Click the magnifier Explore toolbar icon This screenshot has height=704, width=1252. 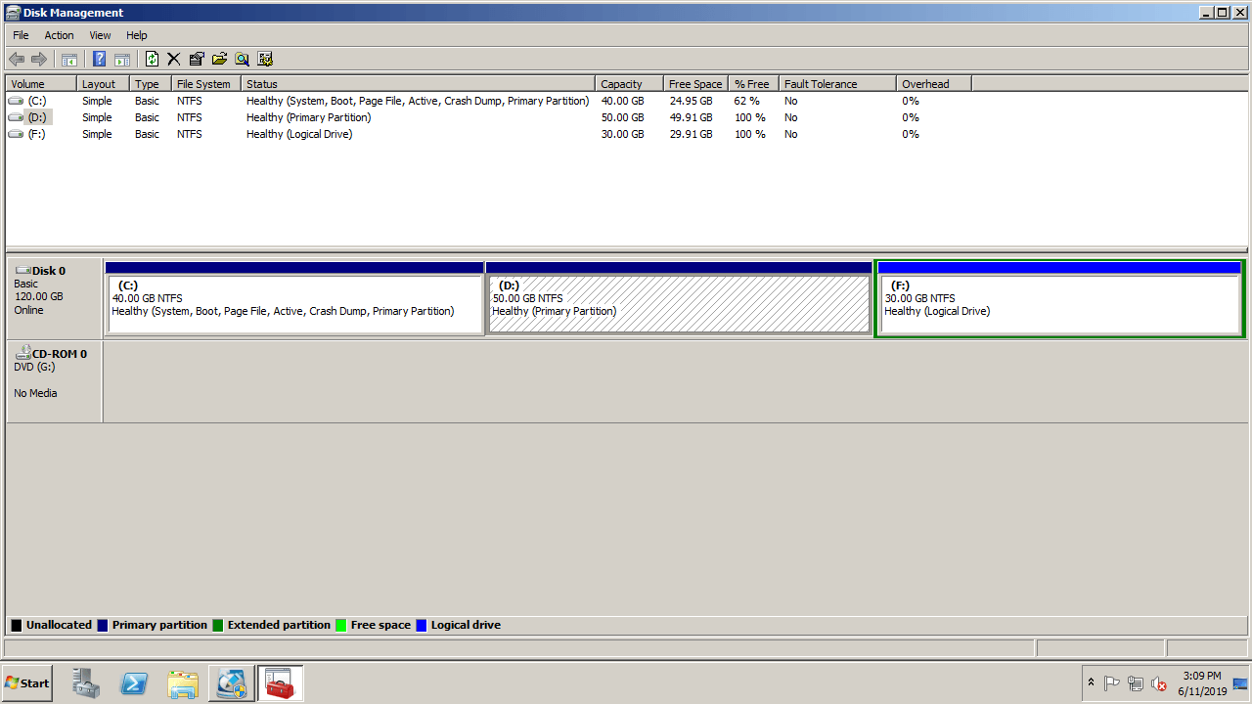242,60
